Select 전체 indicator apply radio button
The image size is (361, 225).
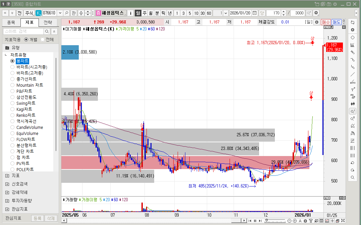tap(43, 40)
